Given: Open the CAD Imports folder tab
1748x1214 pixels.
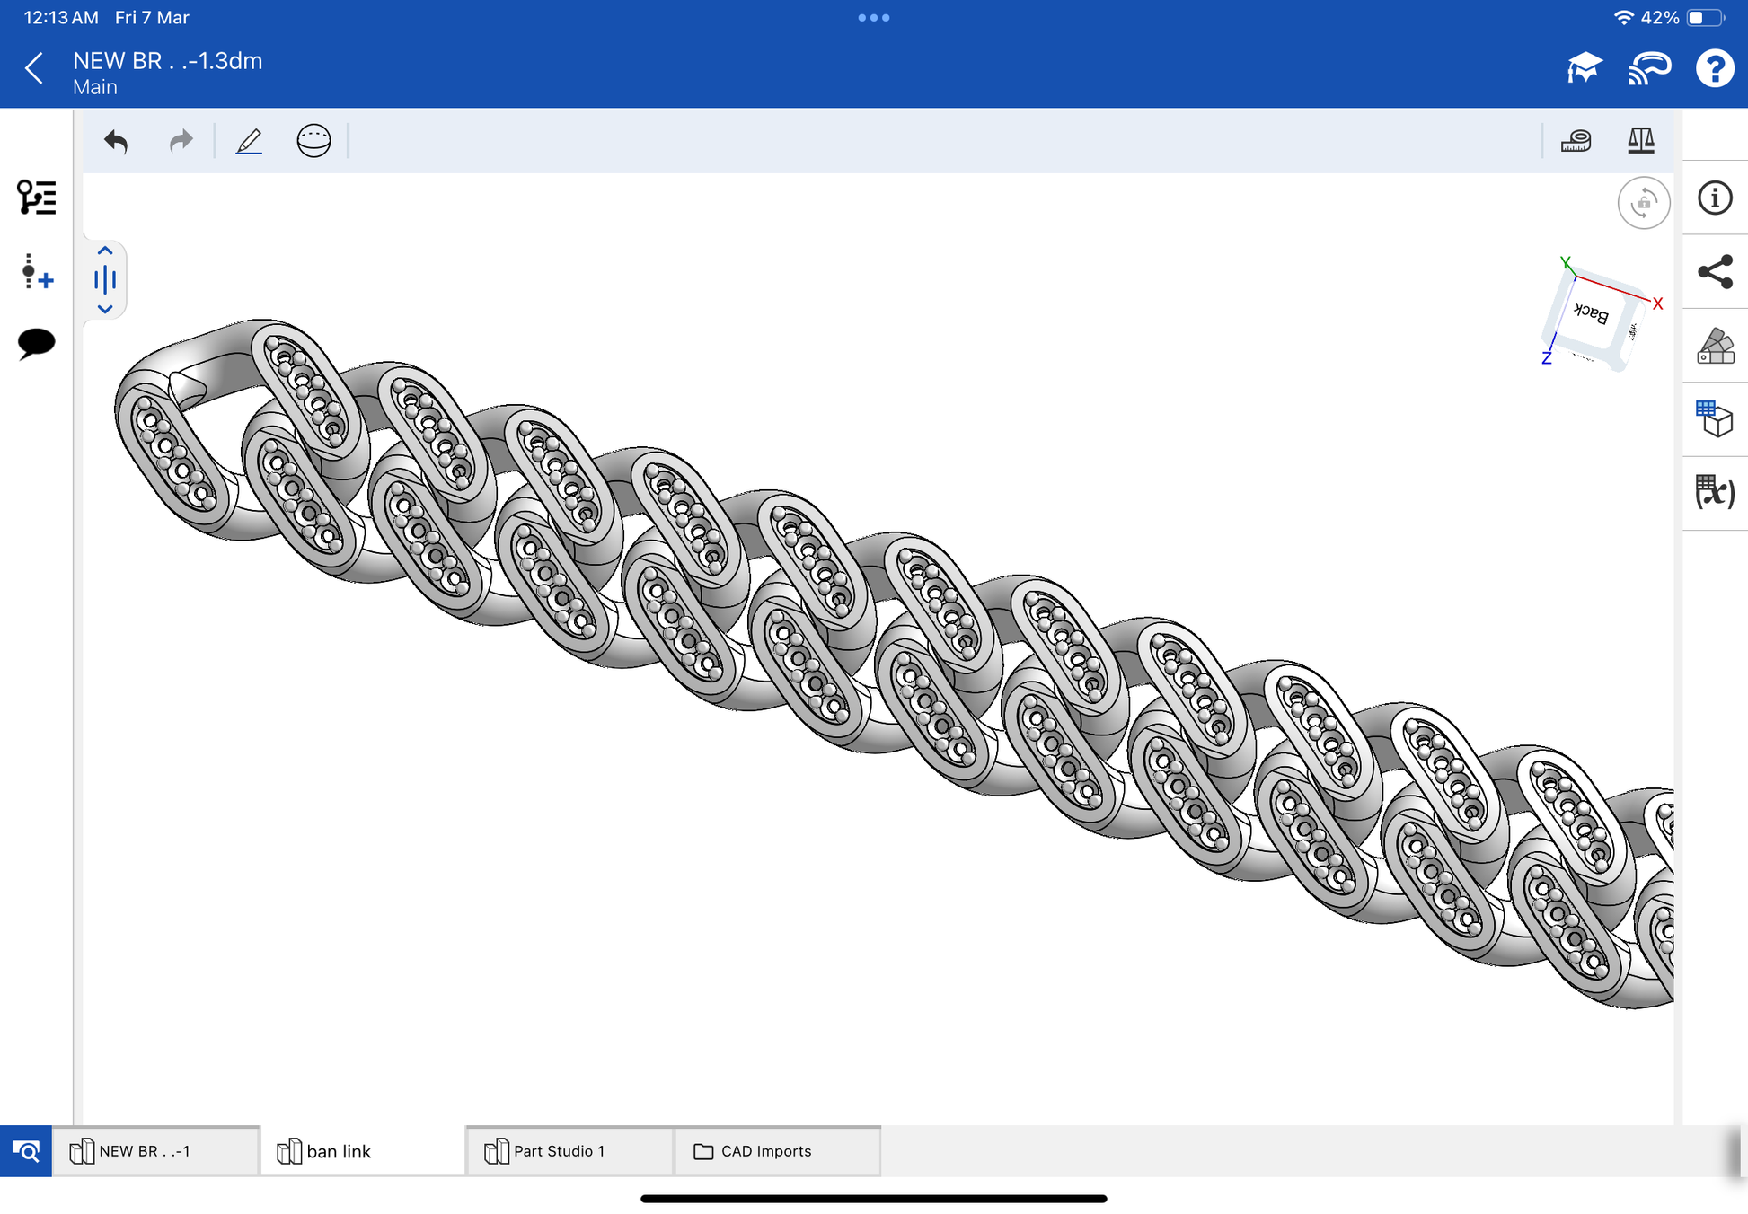Looking at the screenshot, I should click(x=776, y=1151).
